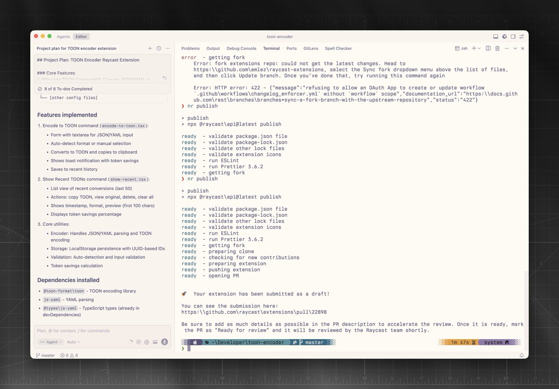Click the encode-to-toon.tsx code label

123,126
